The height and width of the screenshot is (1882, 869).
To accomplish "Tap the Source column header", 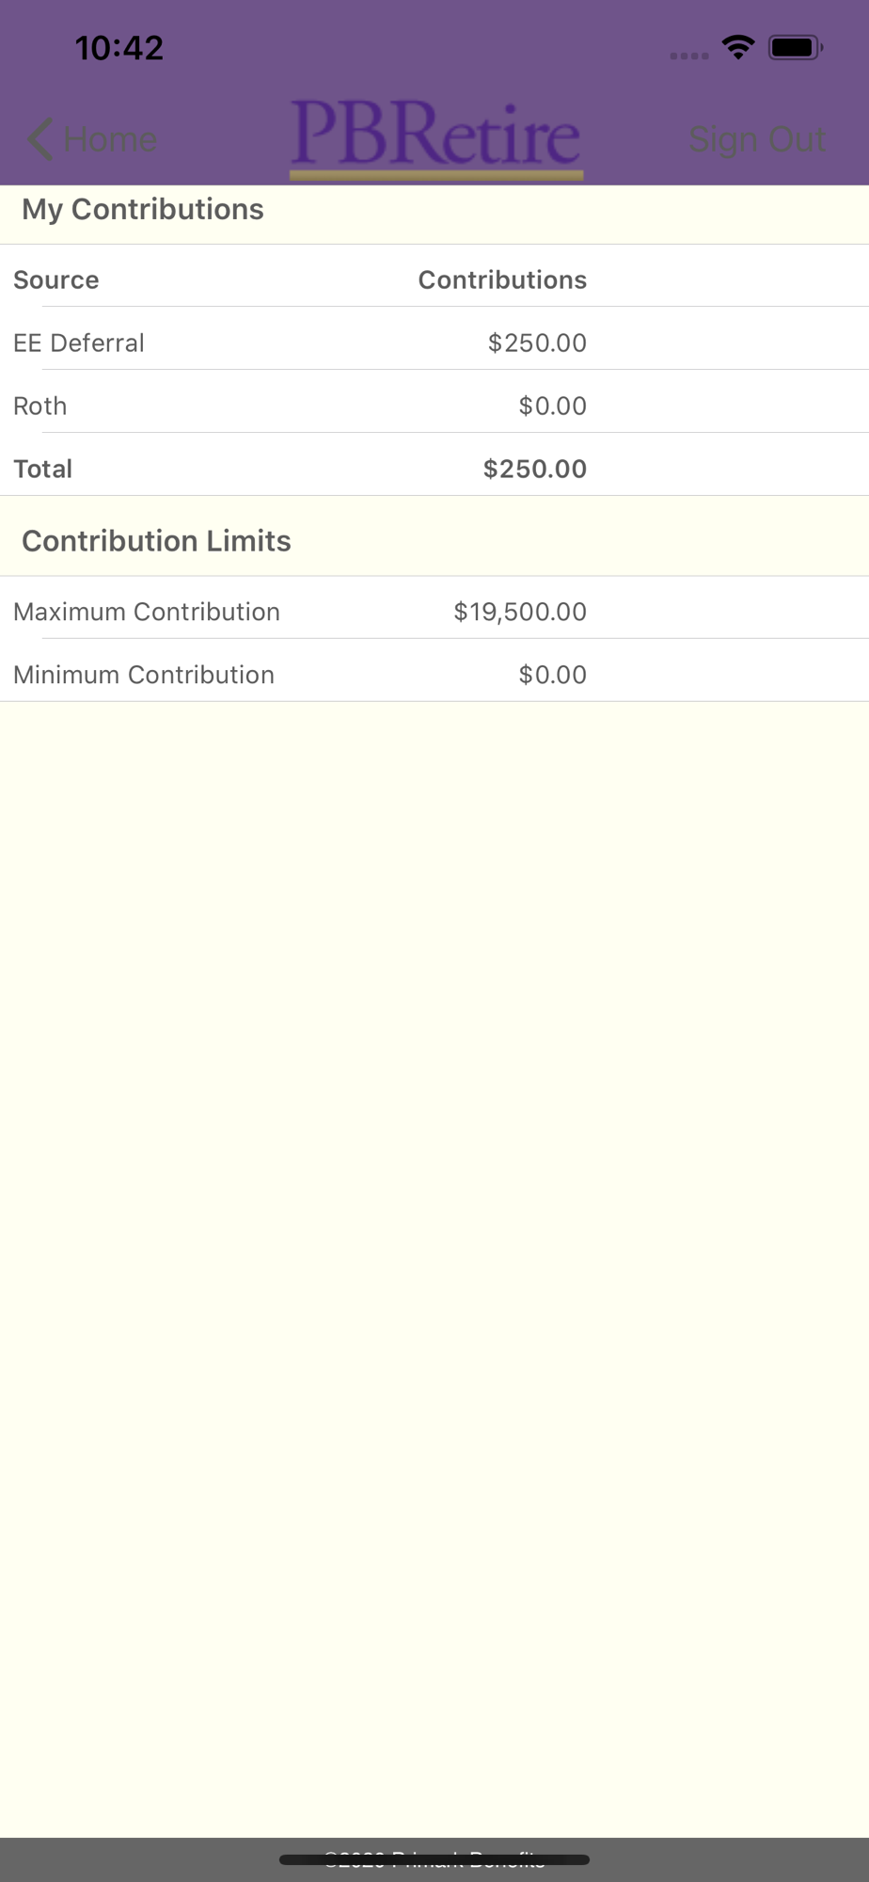I will [x=56, y=279].
